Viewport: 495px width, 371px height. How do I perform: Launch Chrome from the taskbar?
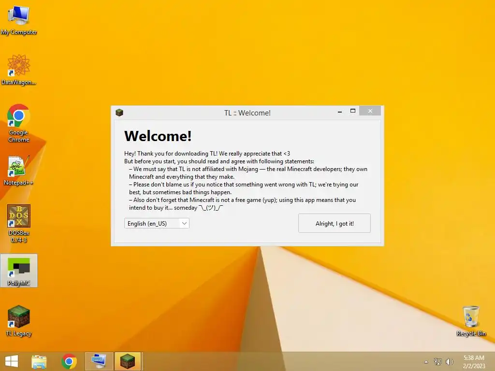(x=69, y=361)
